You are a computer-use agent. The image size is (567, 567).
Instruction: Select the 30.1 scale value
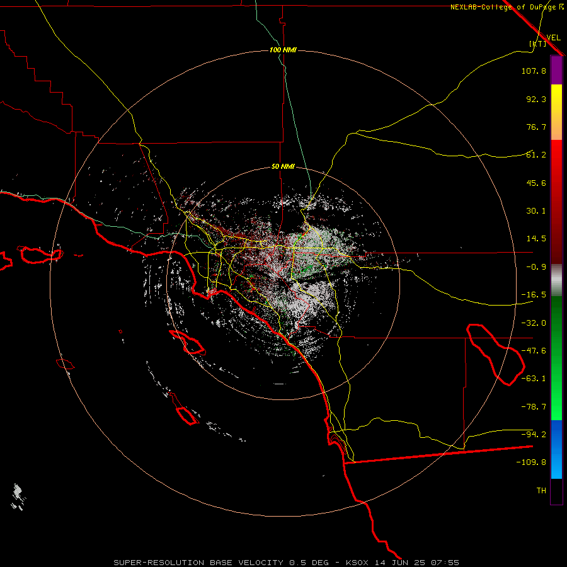coord(536,211)
